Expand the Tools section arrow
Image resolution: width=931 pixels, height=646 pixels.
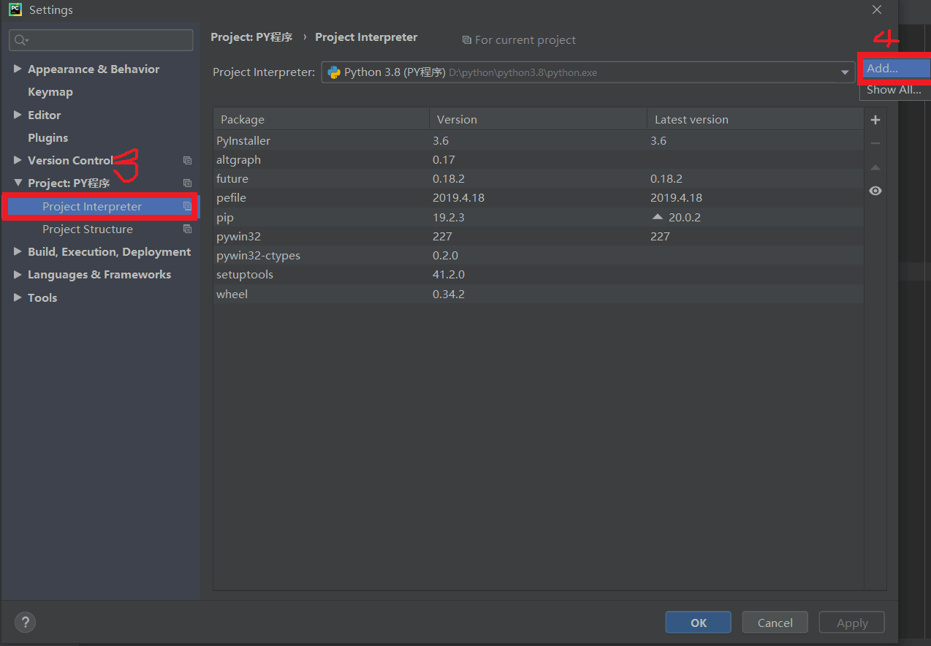[x=18, y=297]
